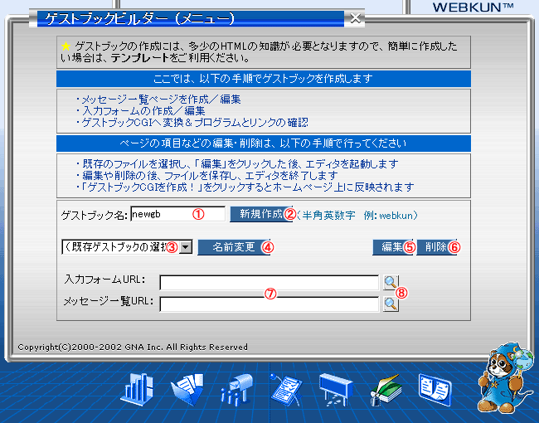Image resolution: width=539 pixels, height=423 pixels.
Task: Click the ゲストブック名 text field
Action: (x=177, y=214)
